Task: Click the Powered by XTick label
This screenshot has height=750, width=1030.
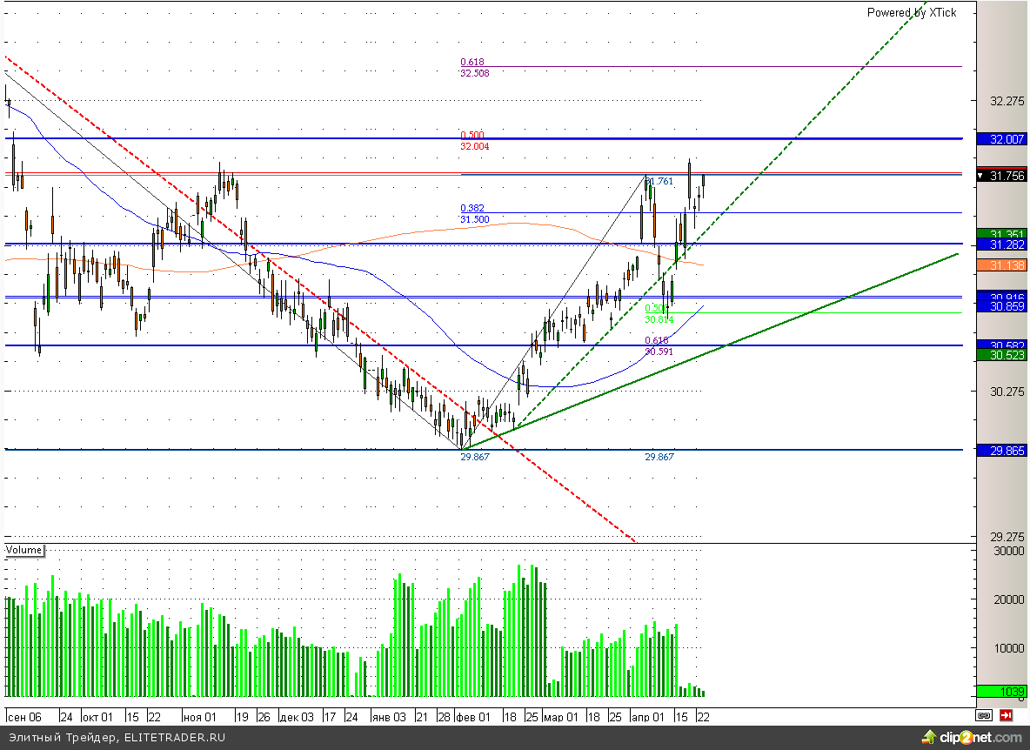Action: tap(911, 12)
